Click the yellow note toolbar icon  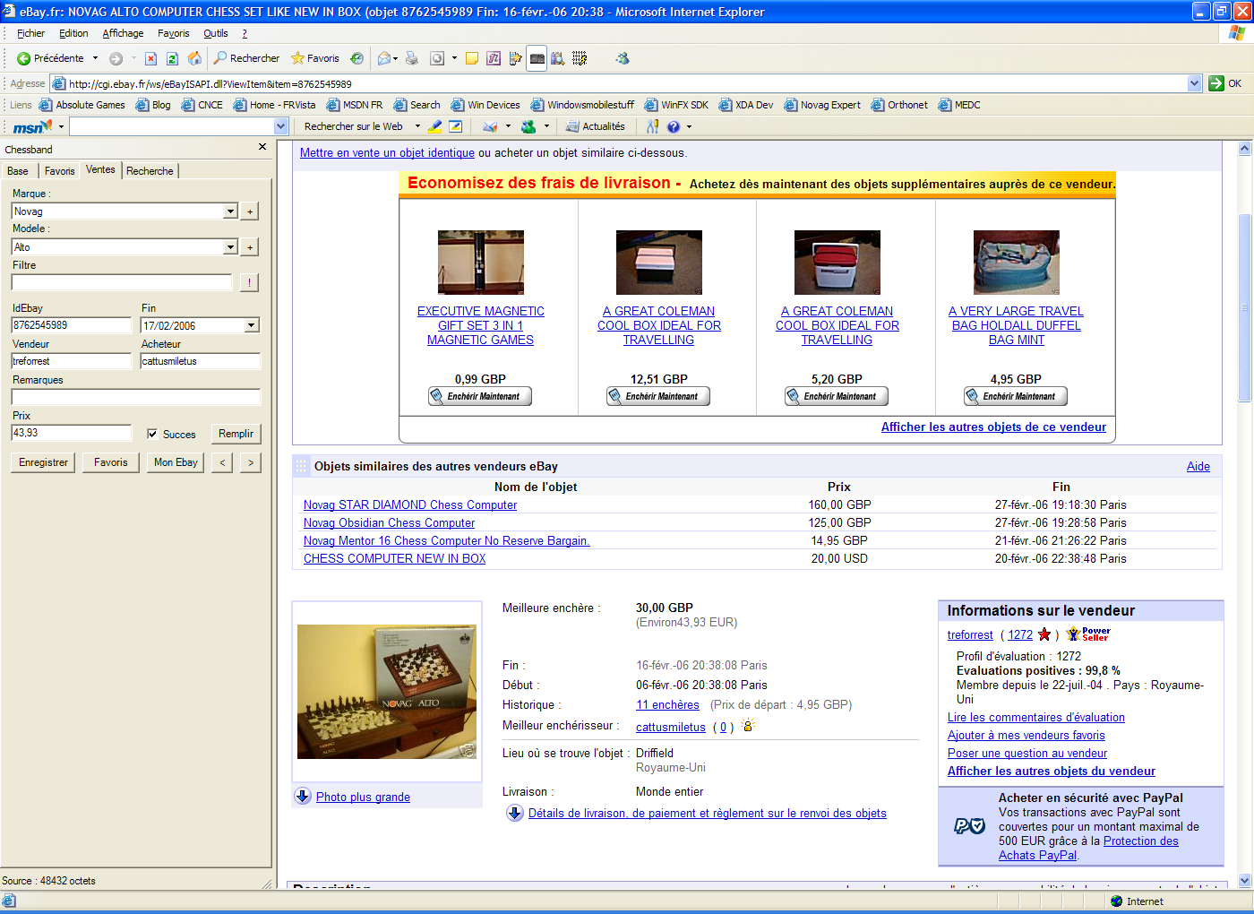(471, 58)
